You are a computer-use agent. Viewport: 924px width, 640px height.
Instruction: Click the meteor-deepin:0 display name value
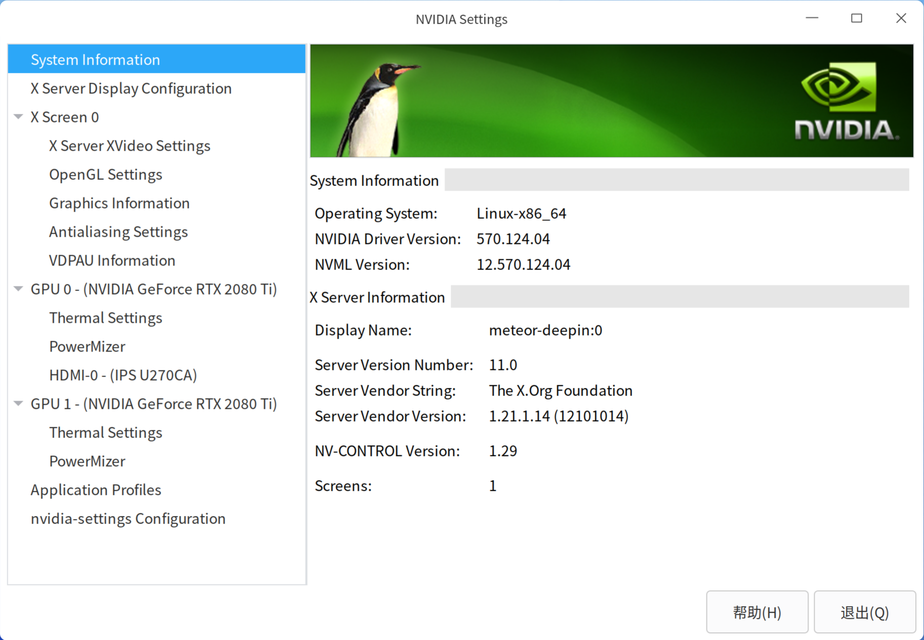pyautogui.click(x=546, y=330)
